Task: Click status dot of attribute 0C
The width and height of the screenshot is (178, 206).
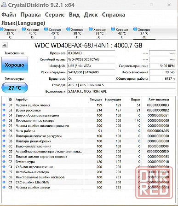Action: [x=4, y=146]
